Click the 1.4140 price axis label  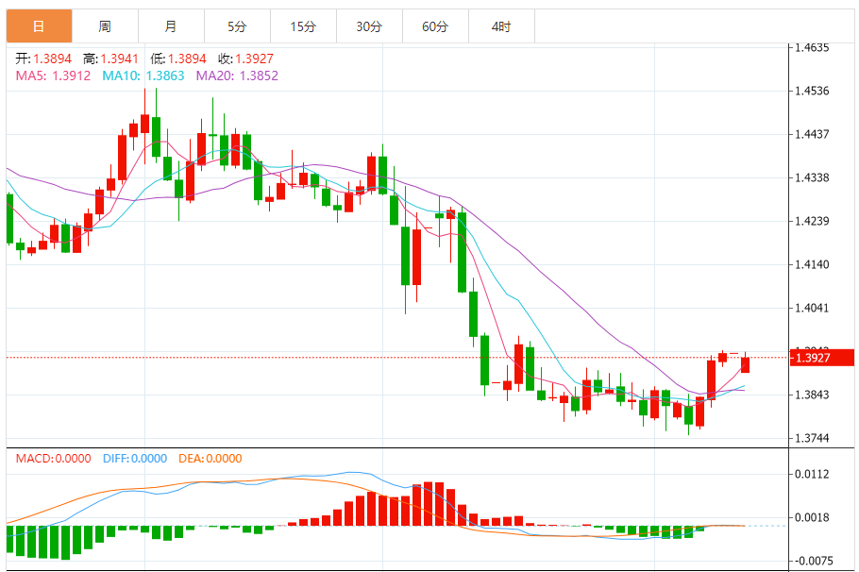[x=812, y=264]
